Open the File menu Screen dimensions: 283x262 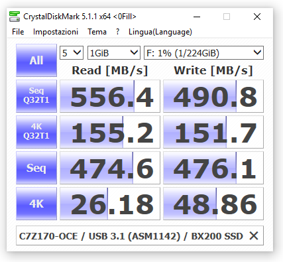point(18,32)
